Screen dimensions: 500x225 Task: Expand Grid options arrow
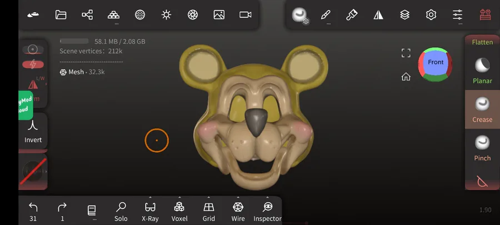[x=209, y=197]
